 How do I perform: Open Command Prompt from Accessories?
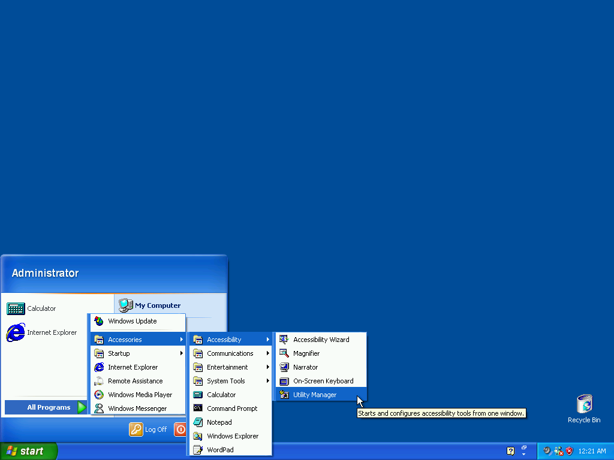pyautogui.click(x=232, y=408)
